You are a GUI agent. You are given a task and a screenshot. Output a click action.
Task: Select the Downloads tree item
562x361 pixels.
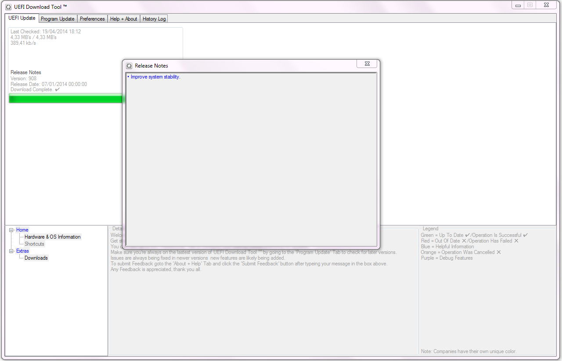[x=36, y=258]
